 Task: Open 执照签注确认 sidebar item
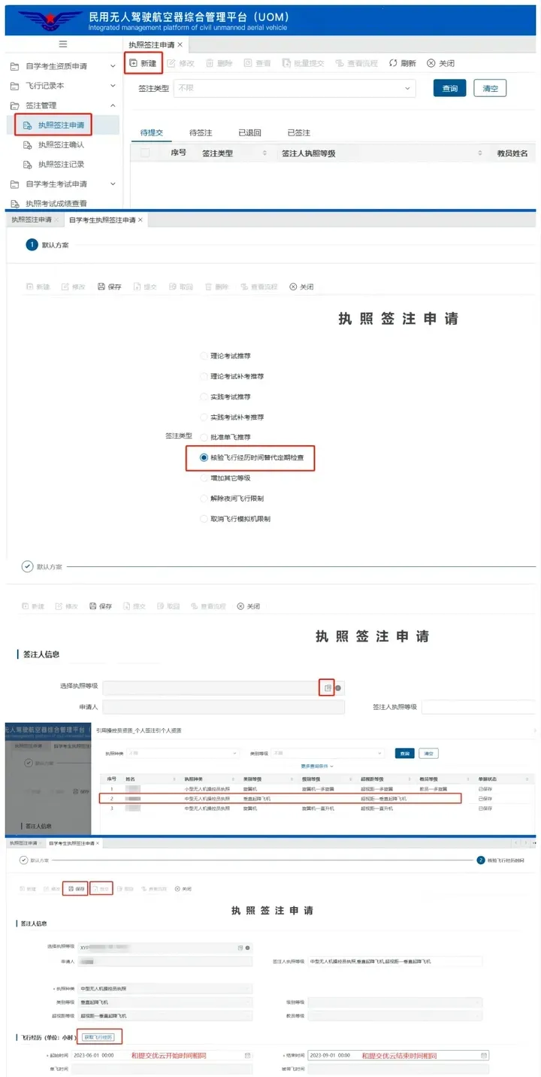pos(62,144)
